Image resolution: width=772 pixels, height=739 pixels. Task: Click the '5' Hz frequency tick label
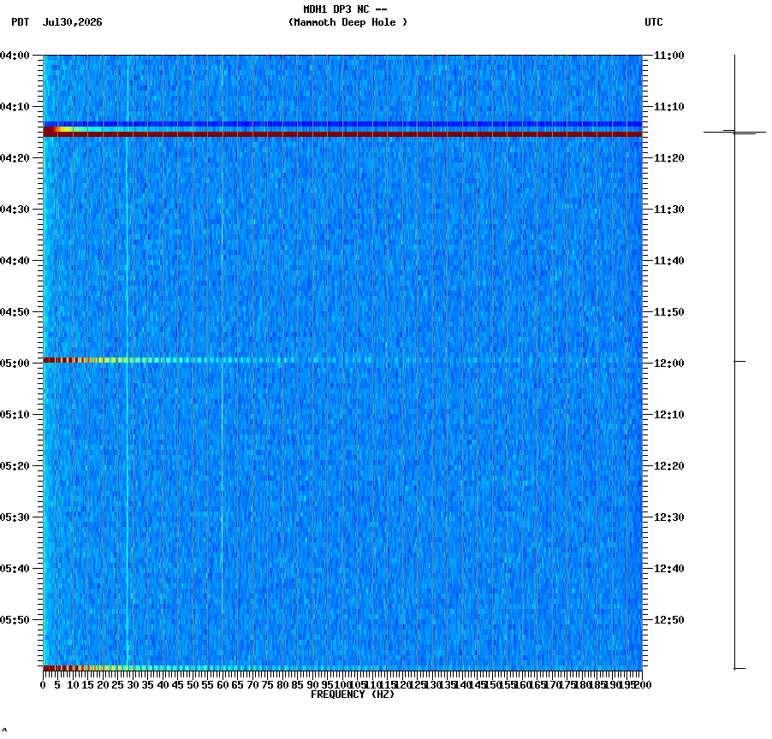pyautogui.click(x=58, y=685)
